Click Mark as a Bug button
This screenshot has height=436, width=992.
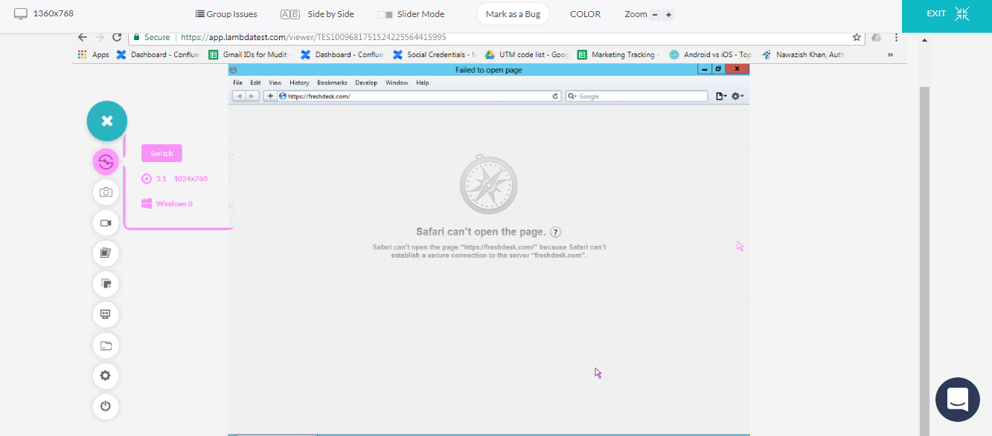coord(513,14)
